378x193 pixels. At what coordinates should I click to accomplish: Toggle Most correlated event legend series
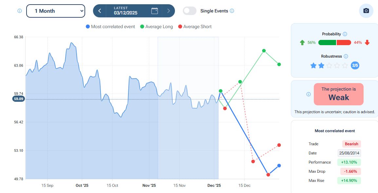(x=110, y=27)
